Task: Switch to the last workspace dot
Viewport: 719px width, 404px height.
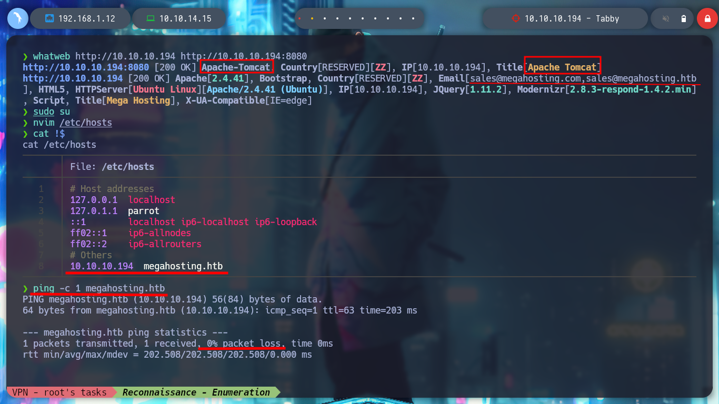Action: pos(413,18)
